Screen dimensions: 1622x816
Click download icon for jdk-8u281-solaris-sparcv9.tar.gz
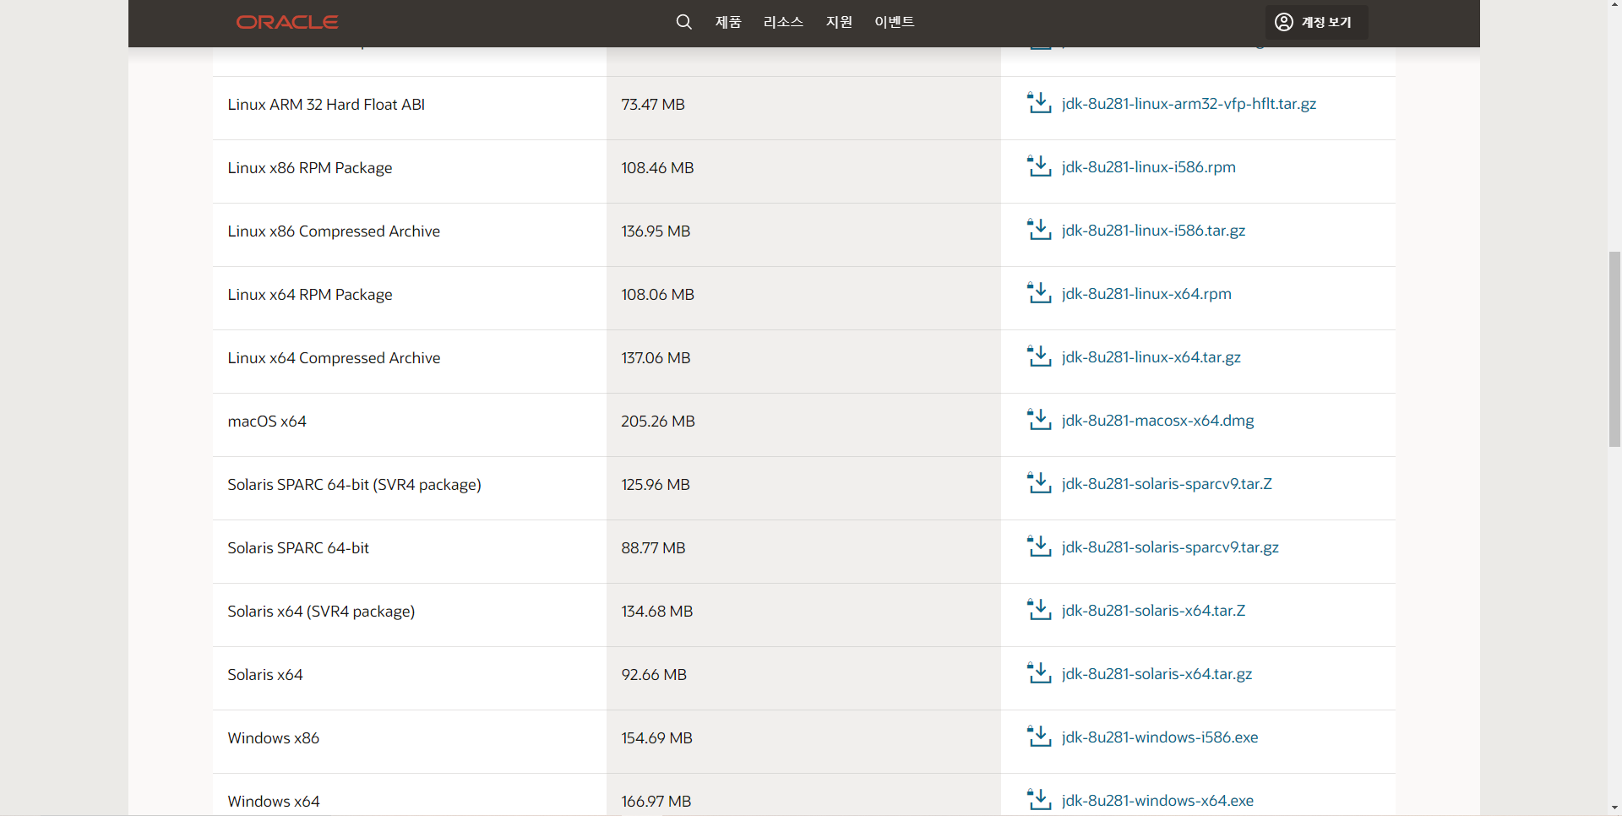(x=1039, y=547)
